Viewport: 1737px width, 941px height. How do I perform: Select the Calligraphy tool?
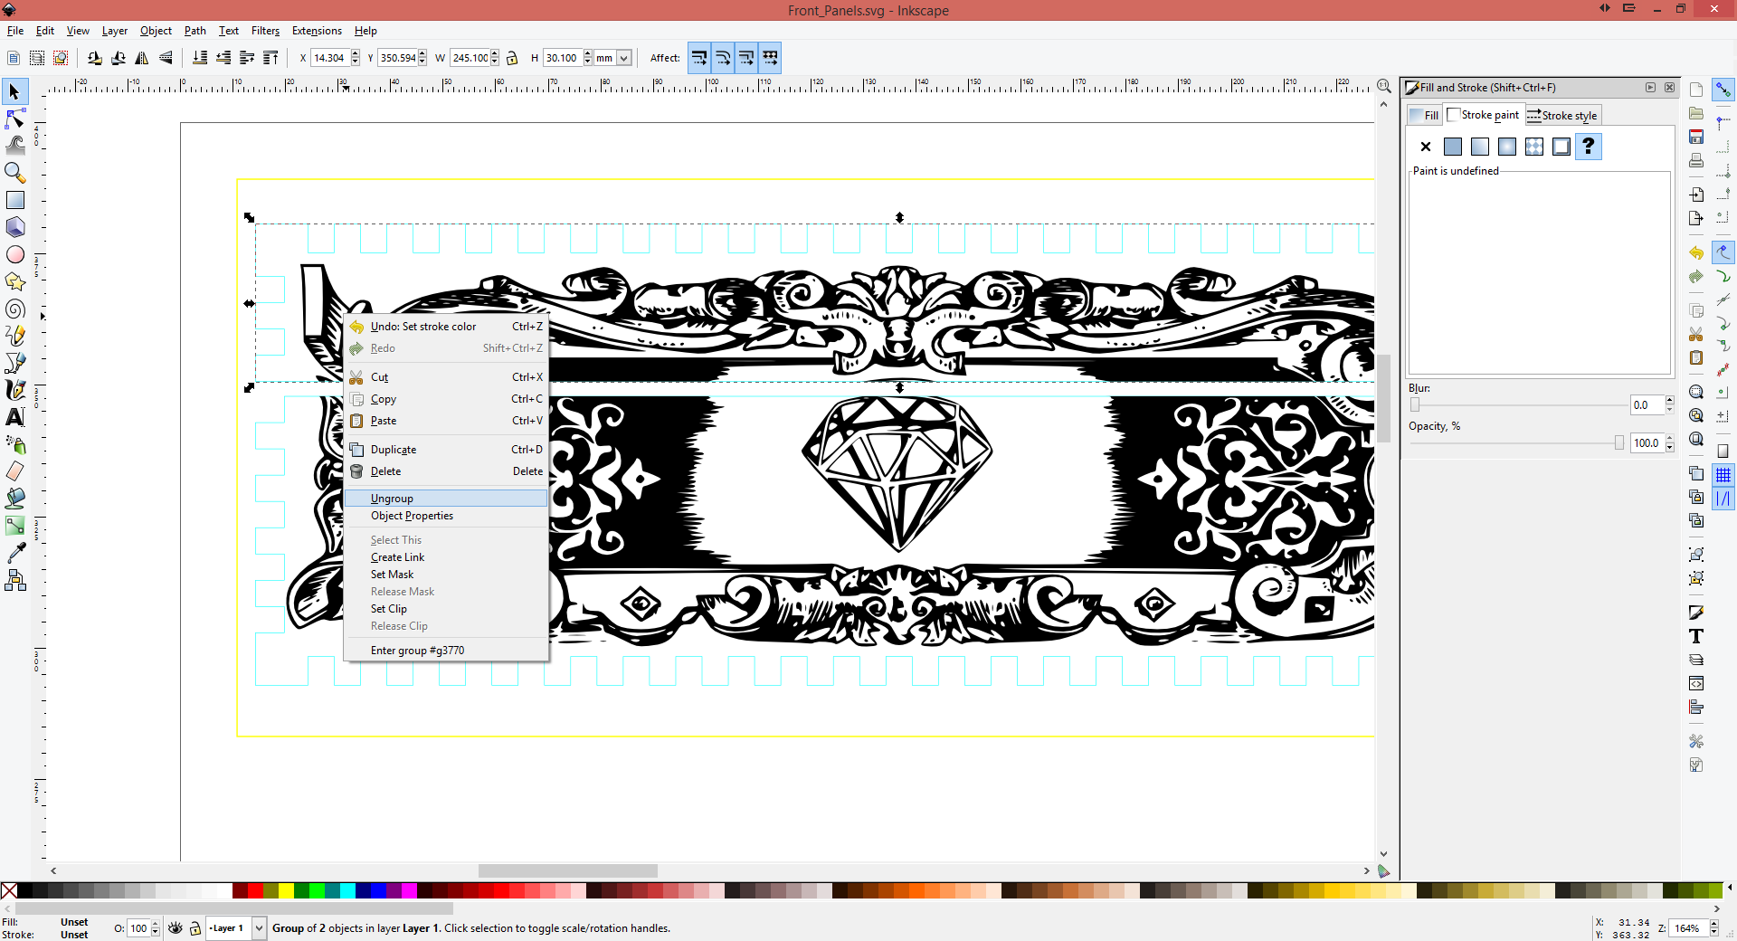pos(14,390)
